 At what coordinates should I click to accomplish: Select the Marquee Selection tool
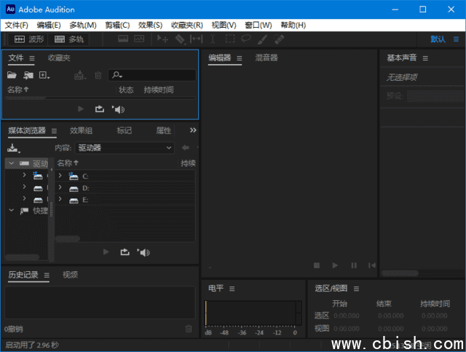coord(230,39)
